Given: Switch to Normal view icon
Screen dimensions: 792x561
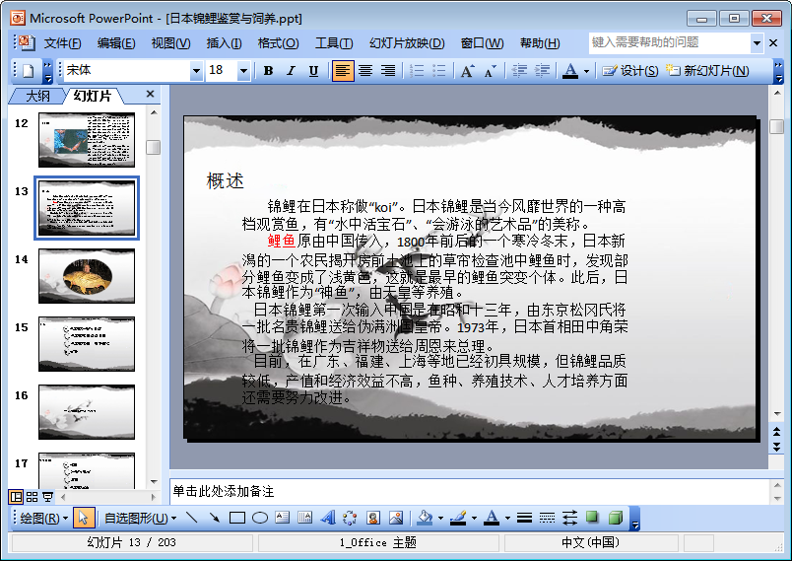Looking at the screenshot, I should 16,497.
